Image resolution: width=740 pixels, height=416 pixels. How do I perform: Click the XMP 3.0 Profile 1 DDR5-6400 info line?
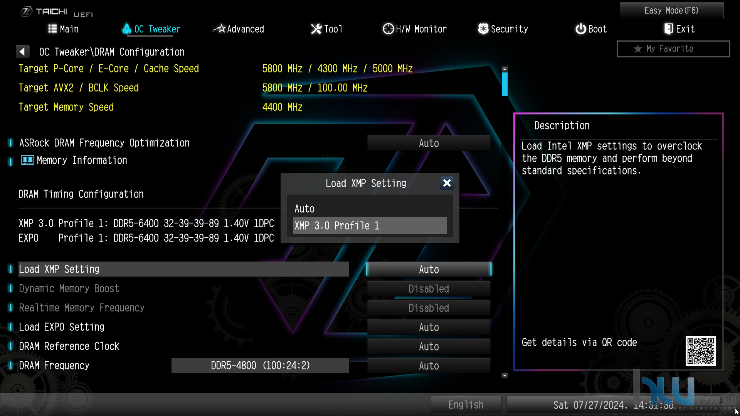[146, 223]
